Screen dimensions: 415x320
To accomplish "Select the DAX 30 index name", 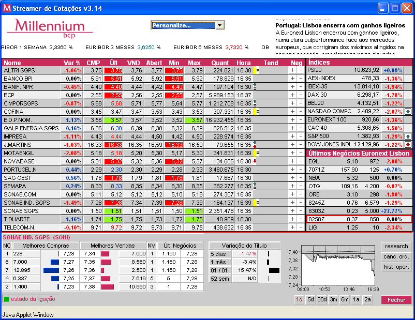I will (x=317, y=95).
